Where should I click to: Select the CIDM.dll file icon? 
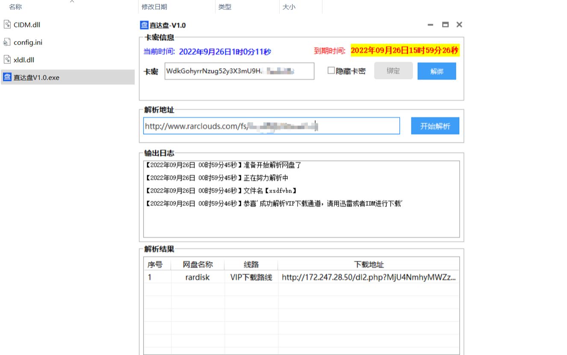tap(7, 24)
